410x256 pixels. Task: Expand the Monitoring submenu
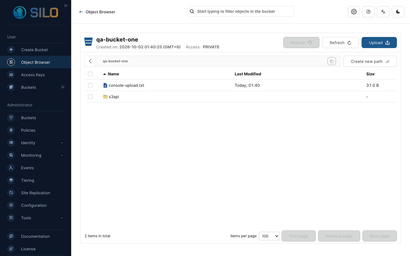[62, 155]
